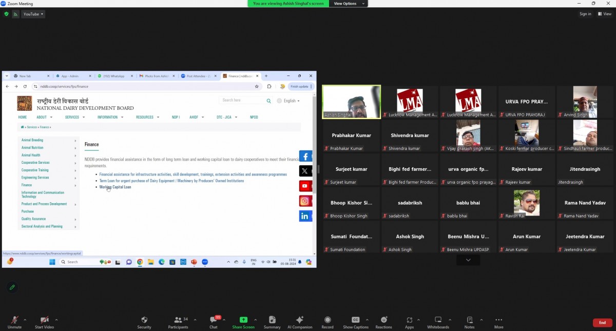Image resolution: width=616 pixels, height=331 pixels.
Task: Expand the arrow next to Chat
Action: [x=224, y=320]
